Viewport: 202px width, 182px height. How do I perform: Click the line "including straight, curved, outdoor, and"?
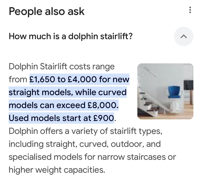click(x=85, y=144)
